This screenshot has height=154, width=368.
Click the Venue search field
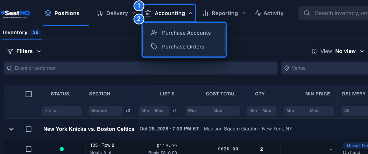pos(324,68)
